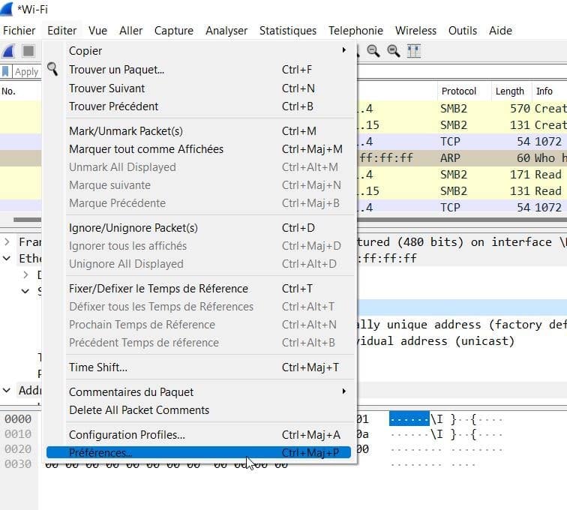Click the resize columns toolbar icon
The image size is (567, 510).
[413, 51]
